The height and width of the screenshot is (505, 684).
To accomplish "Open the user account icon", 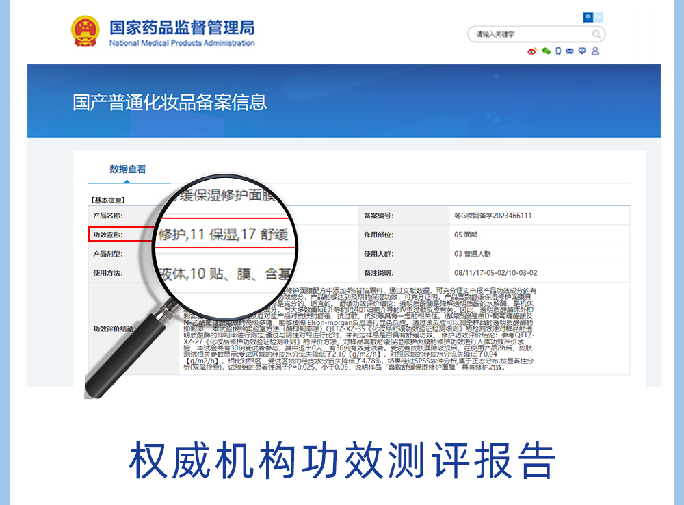I will point(595,51).
